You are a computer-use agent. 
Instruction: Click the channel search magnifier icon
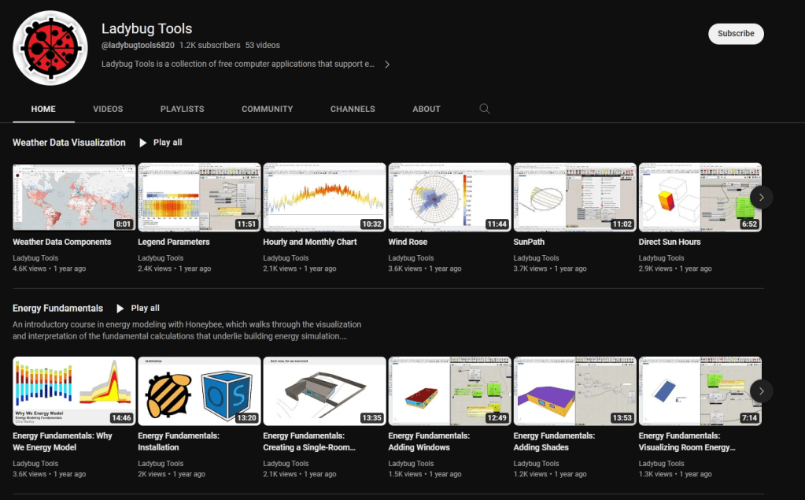point(485,109)
